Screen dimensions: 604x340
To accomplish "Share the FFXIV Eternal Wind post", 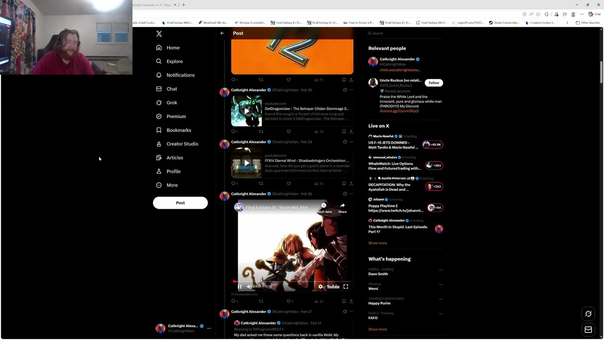I will pos(351,184).
